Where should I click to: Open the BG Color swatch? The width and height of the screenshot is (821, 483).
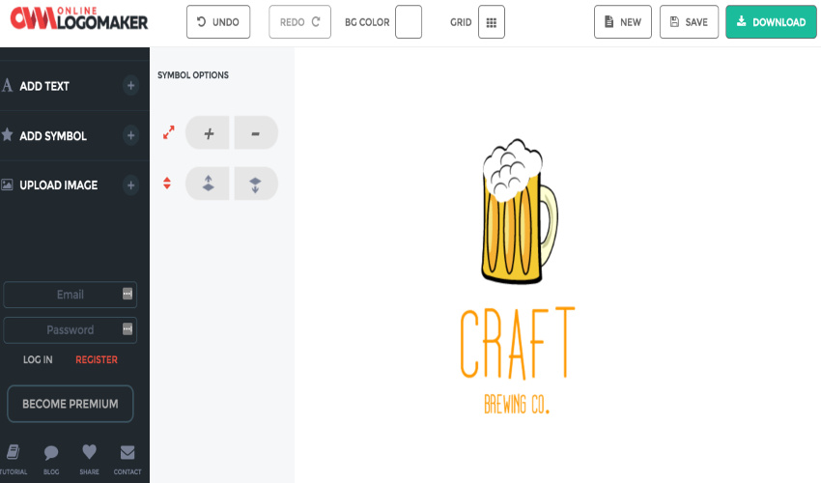[409, 22]
